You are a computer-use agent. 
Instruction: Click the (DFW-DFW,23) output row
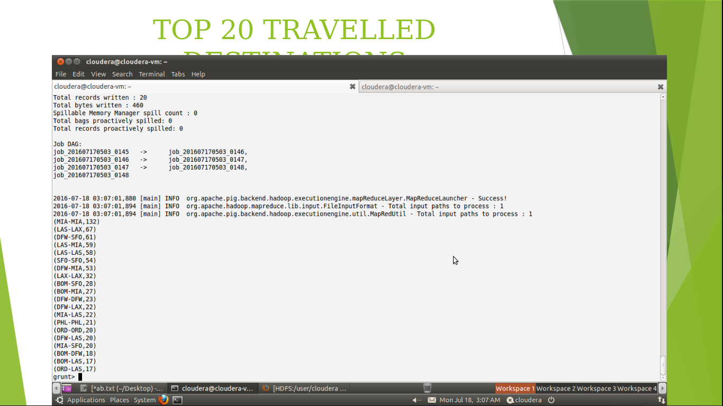[x=75, y=299]
